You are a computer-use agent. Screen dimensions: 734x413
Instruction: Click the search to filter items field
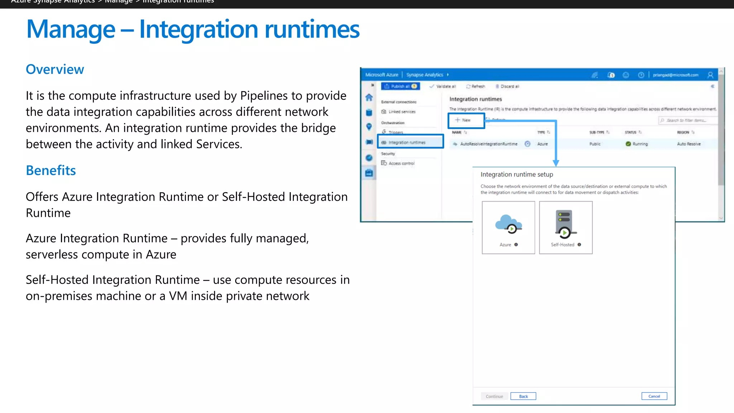click(688, 120)
